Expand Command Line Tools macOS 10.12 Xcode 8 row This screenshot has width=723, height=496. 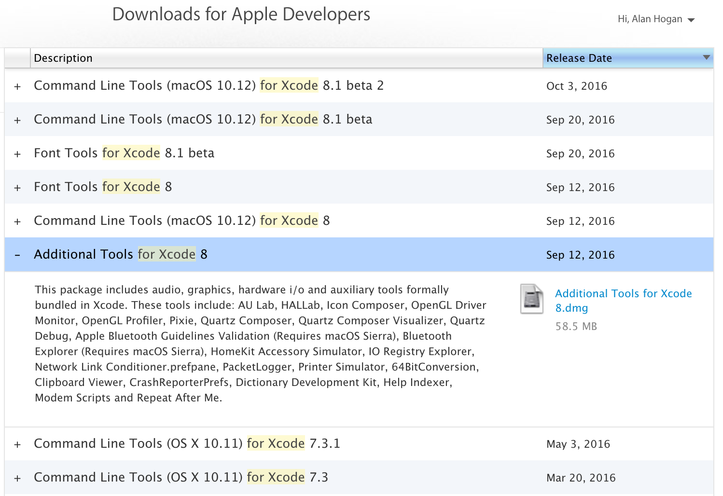click(x=17, y=222)
